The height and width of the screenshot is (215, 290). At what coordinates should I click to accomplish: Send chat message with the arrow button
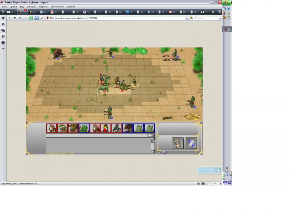pyautogui.click(x=151, y=135)
